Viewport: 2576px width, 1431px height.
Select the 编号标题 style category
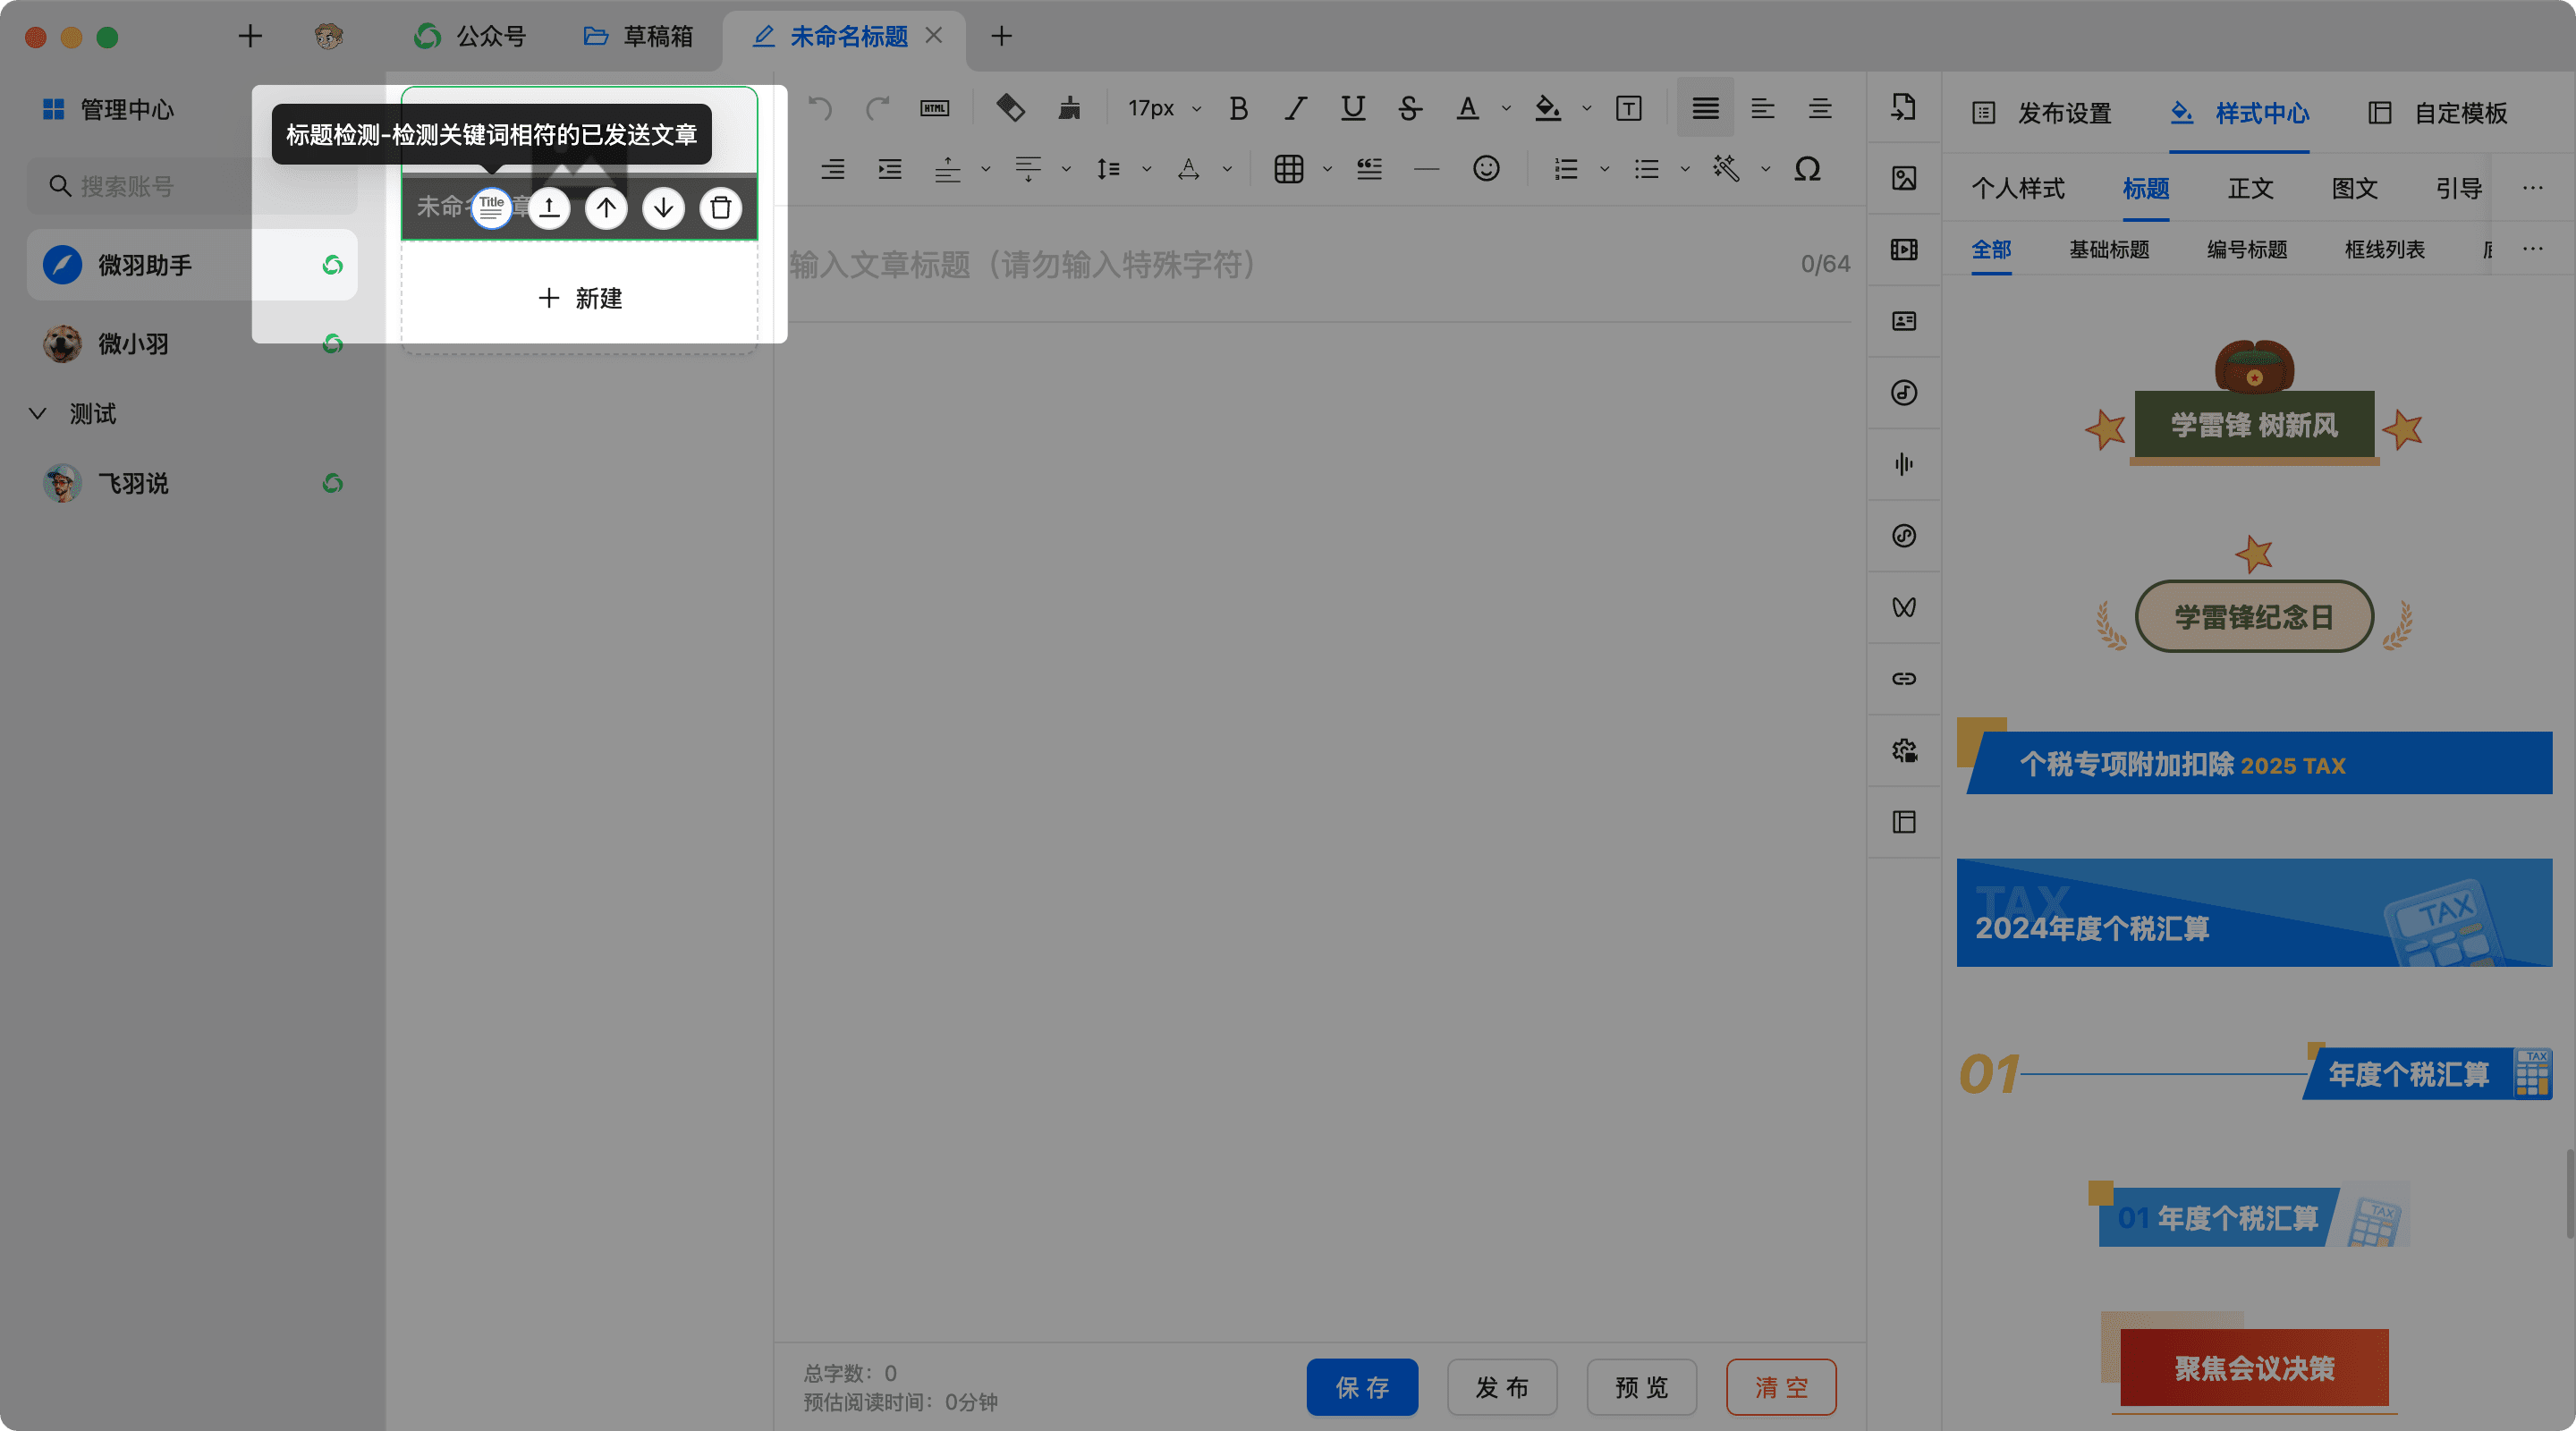pos(2247,250)
